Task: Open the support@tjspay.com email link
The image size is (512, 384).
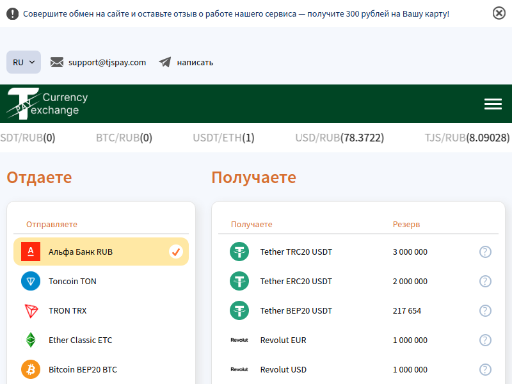Action: pos(107,62)
